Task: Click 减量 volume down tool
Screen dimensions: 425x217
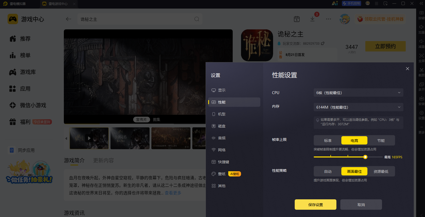Action: 421,44
